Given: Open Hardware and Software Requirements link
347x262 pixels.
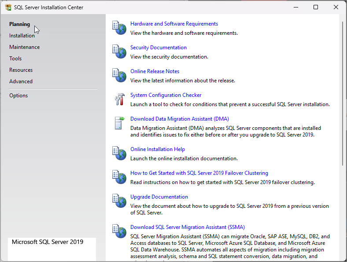Looking at the screenshot, I should click(174, 24).
